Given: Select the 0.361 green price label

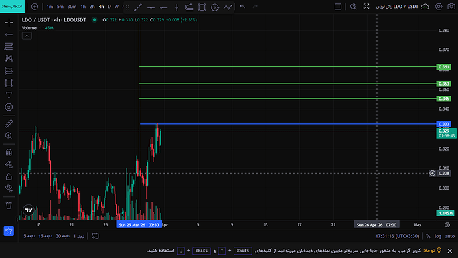Looking at the screenshot, I should point(443,67).
